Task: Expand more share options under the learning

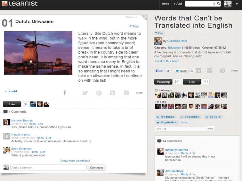Action: (x=139, y=93)
